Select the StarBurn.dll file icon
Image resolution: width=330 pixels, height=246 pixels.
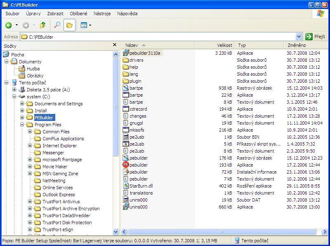126,186
